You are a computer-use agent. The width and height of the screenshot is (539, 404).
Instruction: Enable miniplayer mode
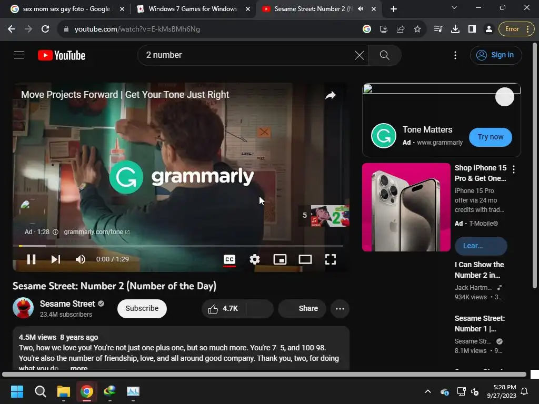pos(280,259)
